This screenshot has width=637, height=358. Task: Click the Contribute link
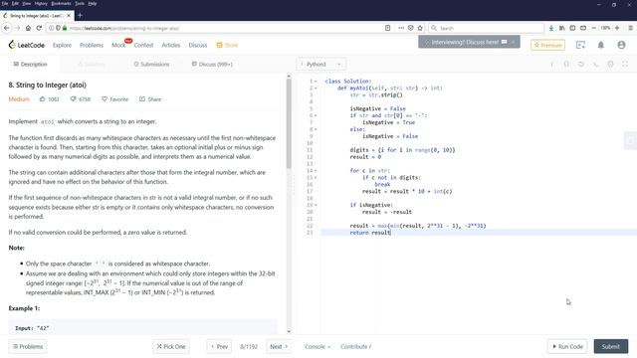tap(356, 347)
